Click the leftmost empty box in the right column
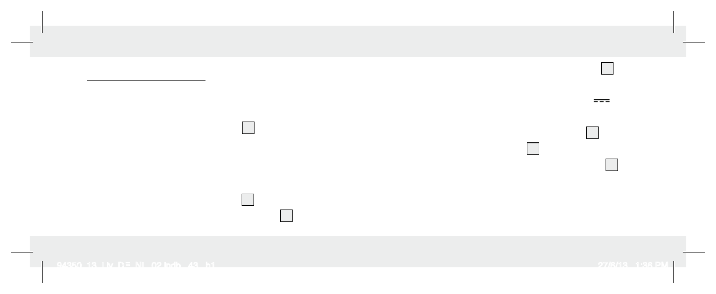The height and width of the screenshot is (294, 716). tap(533, 149)
